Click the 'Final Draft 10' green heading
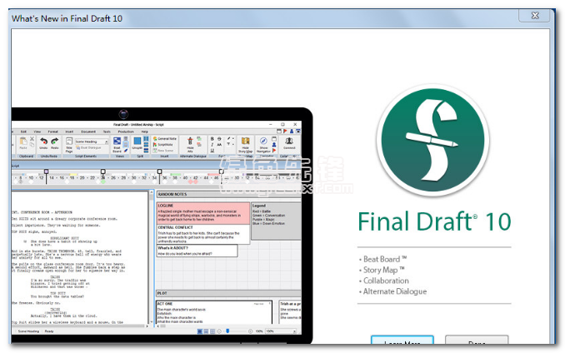The height and width of the screenshot is (353, 565). point(434,221)
